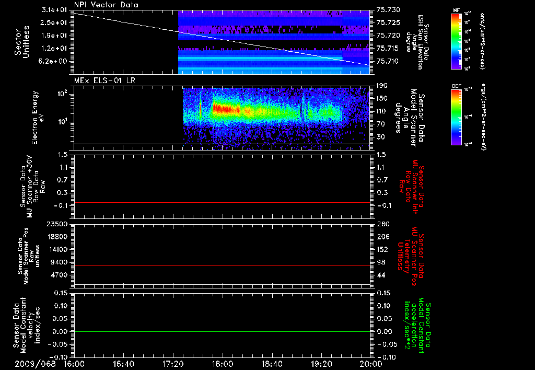The height and width of the screenshot is (370, 535).
Task: Click the 23500 scanner position tick value
Action: [56, 224]
